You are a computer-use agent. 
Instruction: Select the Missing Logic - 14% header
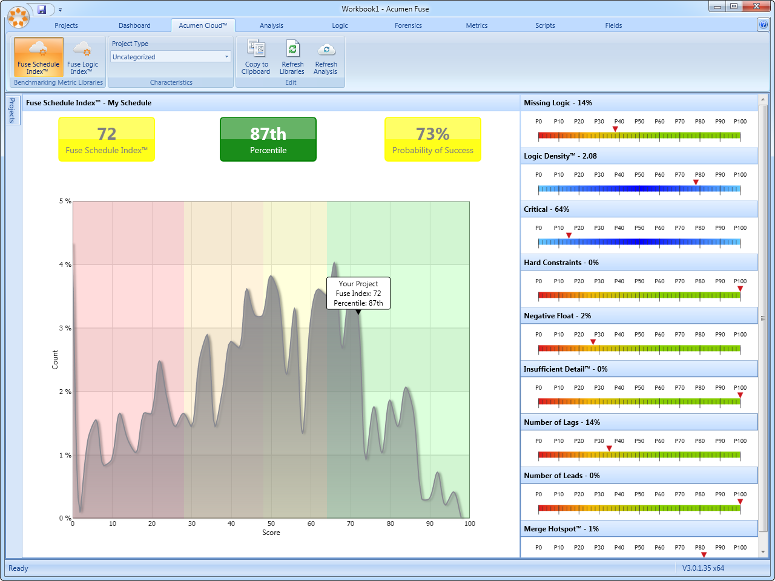click(x=639, y=103)
